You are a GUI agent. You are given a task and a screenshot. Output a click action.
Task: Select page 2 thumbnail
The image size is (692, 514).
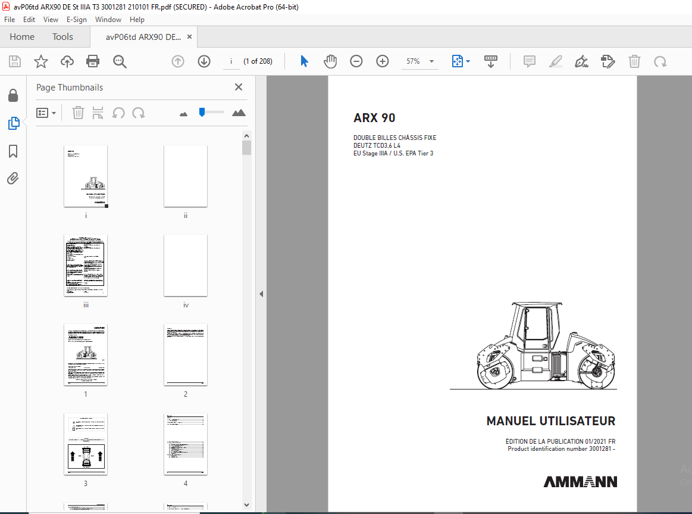tap(186, 354)
